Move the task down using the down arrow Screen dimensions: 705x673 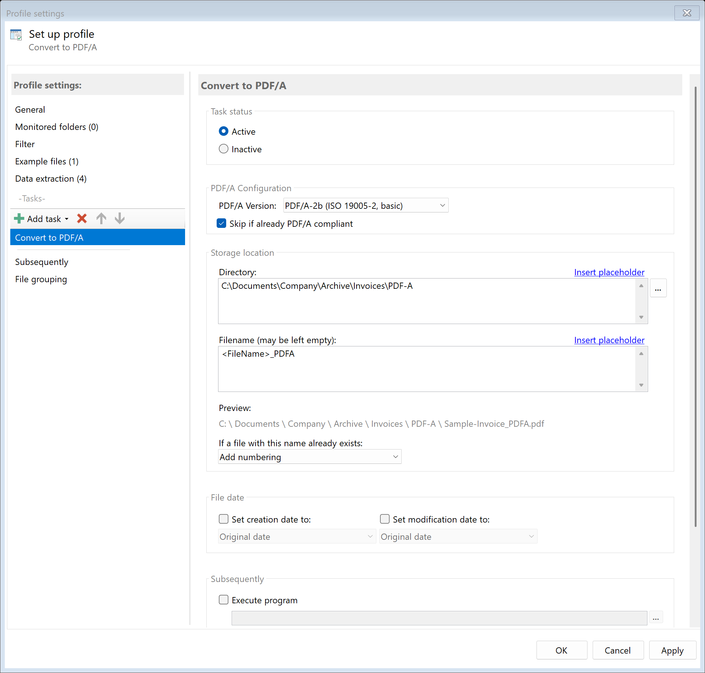(x=119, y=218)
